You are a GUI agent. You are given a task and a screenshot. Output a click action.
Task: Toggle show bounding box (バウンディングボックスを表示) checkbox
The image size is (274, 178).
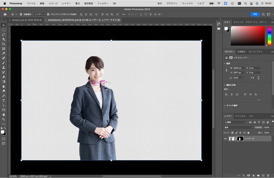click(x=48, y=15)
